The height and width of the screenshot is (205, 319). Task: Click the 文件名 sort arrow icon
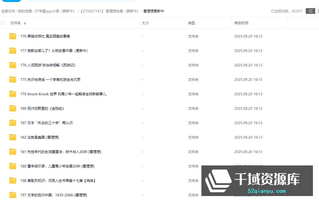pyautogui.click(x=25, y=23)
